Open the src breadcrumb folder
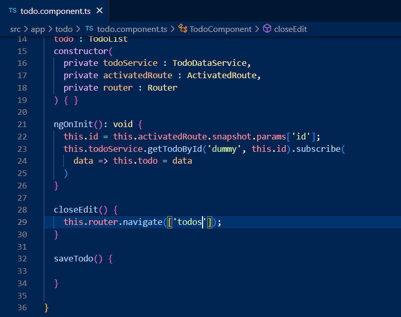Image resolution: width=401 pixels, height=317 pixels. 15,29
